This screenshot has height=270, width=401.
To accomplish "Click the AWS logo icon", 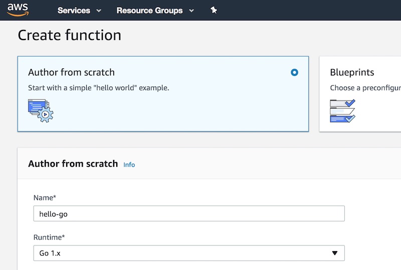I will 18,9.
